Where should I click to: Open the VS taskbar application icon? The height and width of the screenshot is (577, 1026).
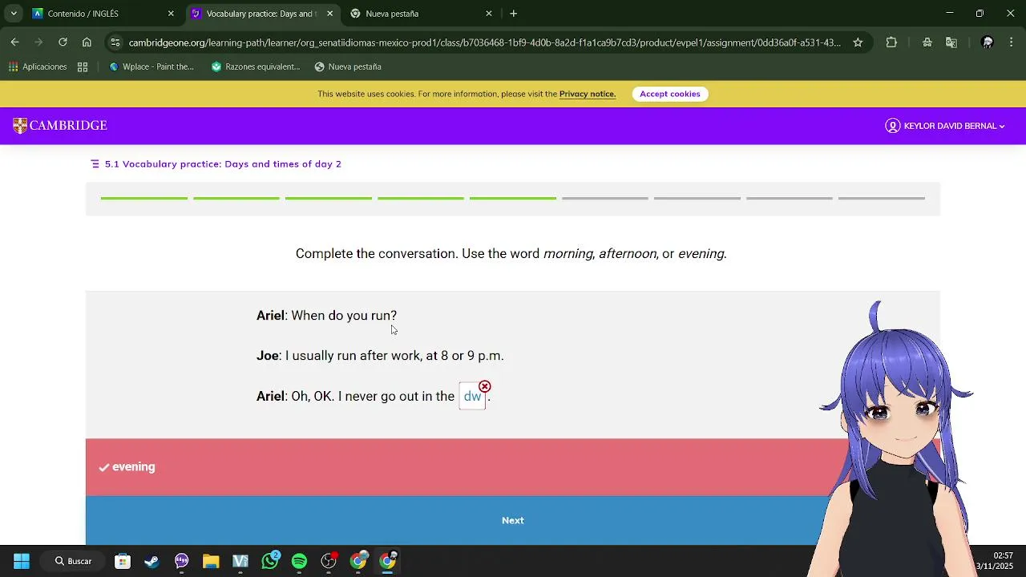[240, 561]
